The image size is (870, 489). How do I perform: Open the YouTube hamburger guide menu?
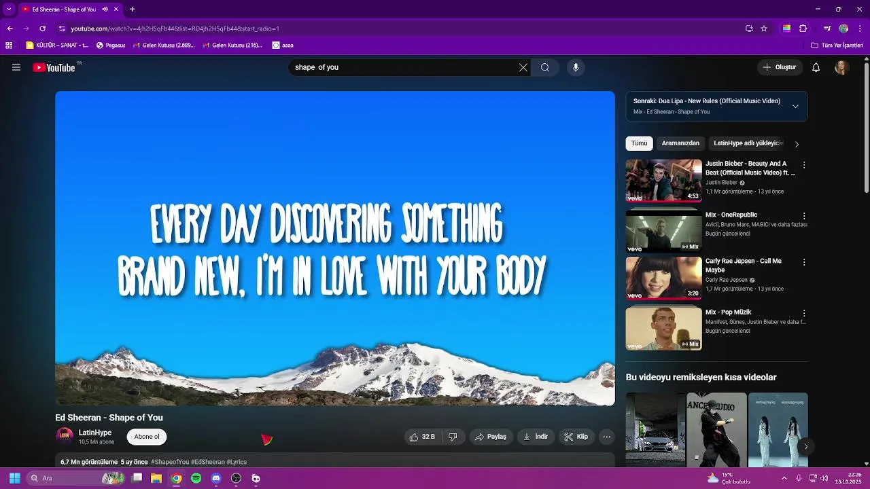16,67
